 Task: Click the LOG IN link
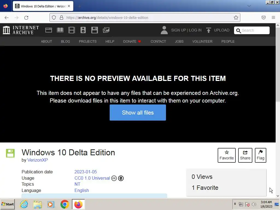[x=195, y=30]
